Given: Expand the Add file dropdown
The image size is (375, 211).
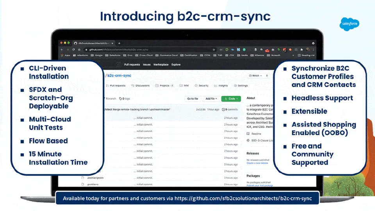Looking at the screenshot, I should tap(211, 99).
